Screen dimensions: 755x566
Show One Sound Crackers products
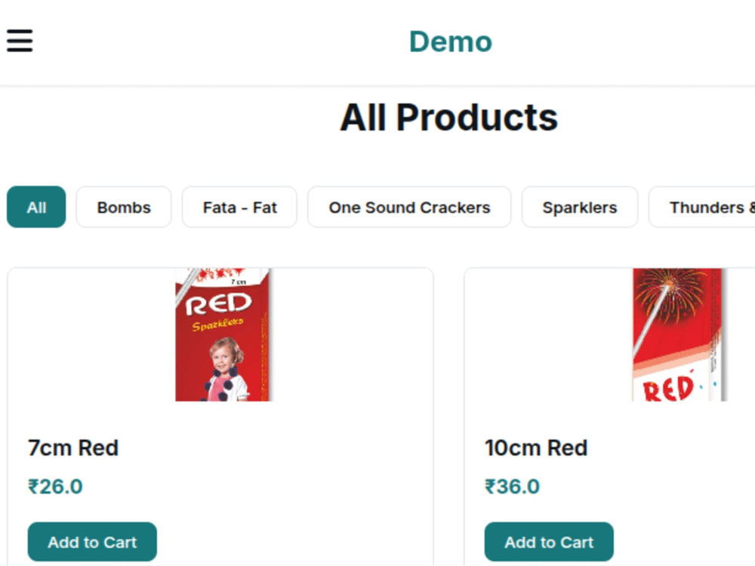pos(409,207)
